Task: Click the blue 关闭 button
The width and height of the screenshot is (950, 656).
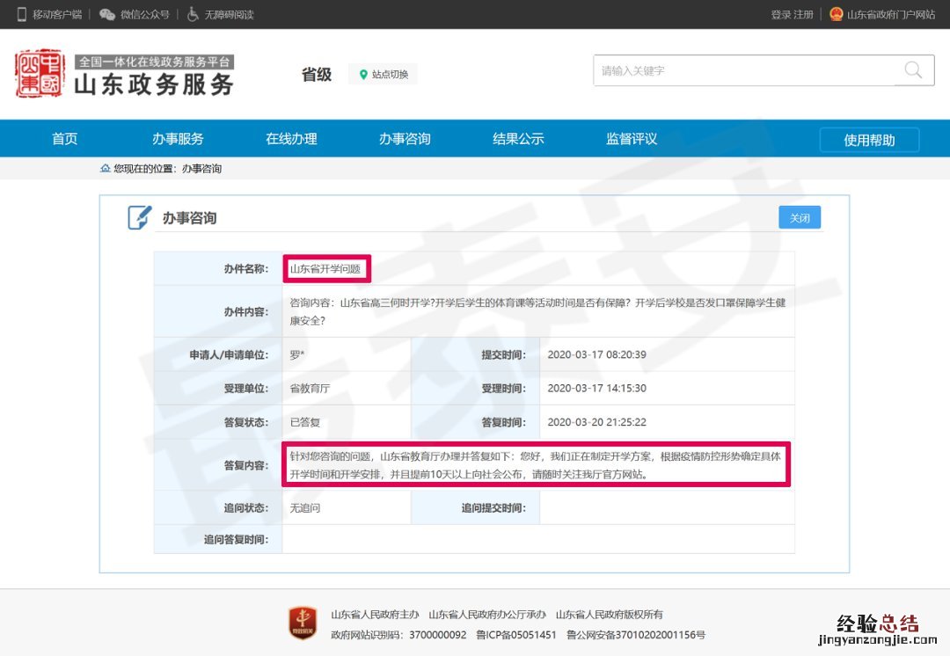Action: (799, 217)
